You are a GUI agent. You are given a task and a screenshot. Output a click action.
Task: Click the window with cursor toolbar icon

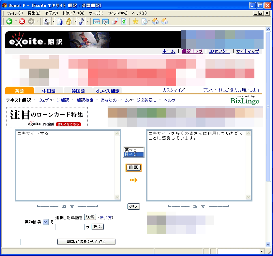tap(105, 22)
